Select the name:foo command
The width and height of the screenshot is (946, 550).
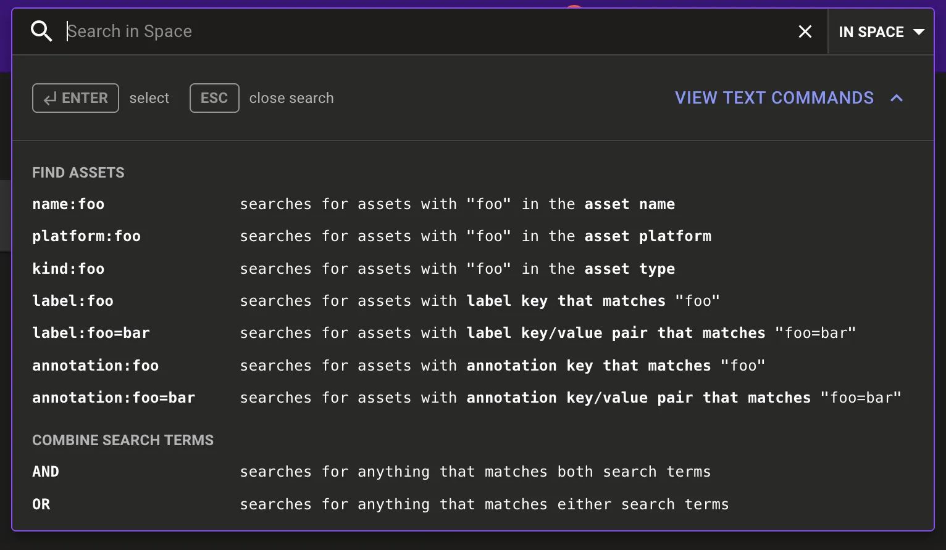(x=69, y=204)
